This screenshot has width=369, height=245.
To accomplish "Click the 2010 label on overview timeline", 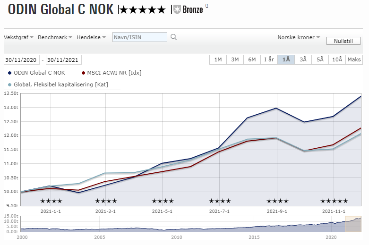I will pyautogui.click(x=177, y=237).
